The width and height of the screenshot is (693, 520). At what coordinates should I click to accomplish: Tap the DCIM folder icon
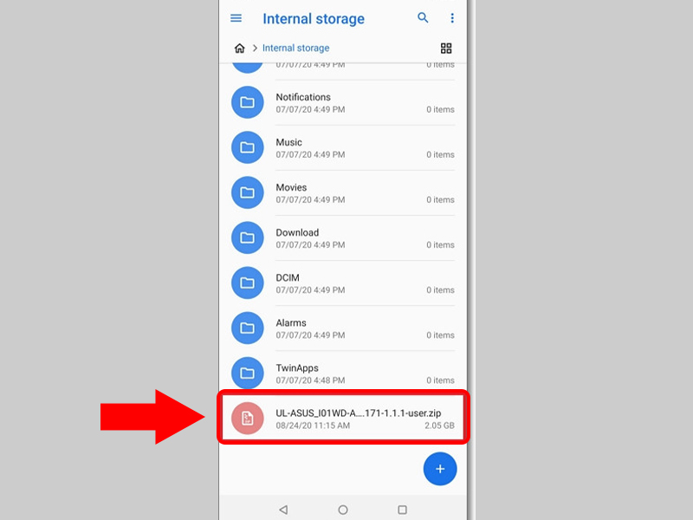pyautogui.click(x=248, y=283)
